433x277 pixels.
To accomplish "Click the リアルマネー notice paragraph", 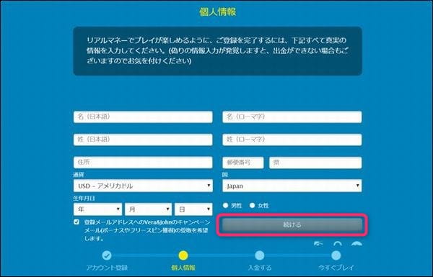I will pyautogui.click(x=217, y=50).
